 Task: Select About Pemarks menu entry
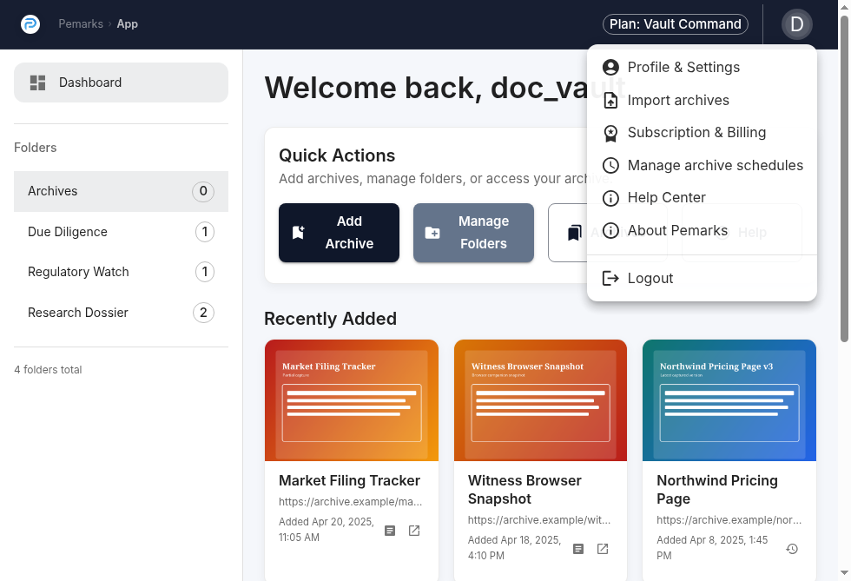[x=702, y=231]
